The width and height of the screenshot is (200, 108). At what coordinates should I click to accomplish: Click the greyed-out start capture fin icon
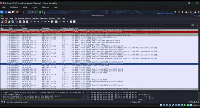2,22
